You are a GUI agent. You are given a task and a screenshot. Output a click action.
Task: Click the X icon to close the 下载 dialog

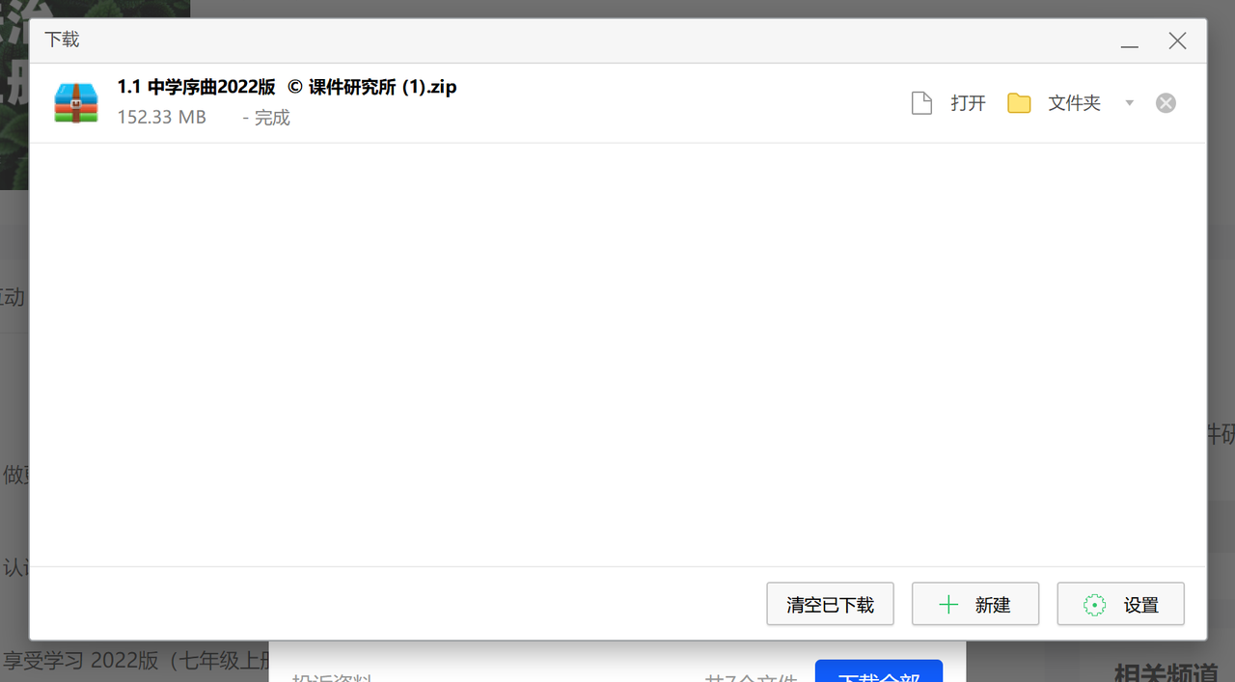[1177, 41]
